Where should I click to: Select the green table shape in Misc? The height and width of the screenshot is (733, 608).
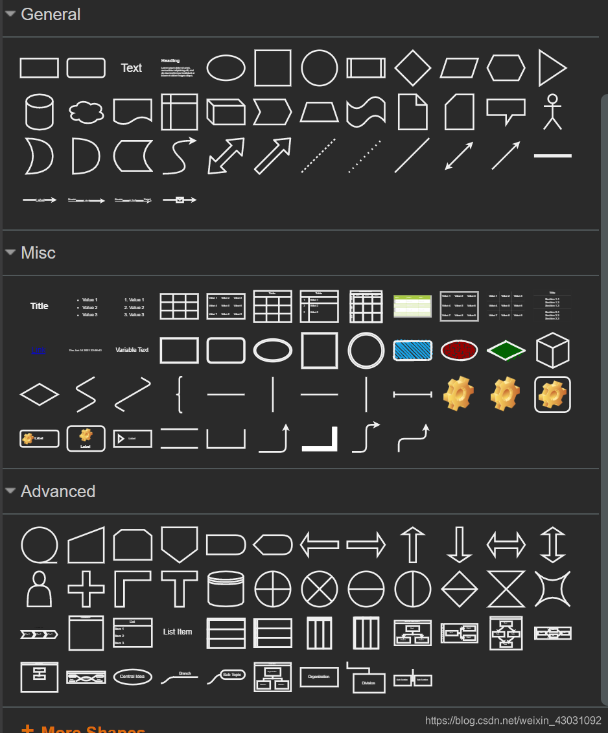[412, 306]
